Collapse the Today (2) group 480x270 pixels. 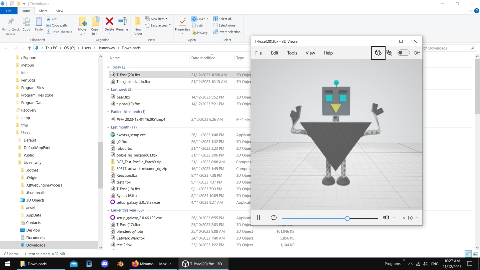point(108,67)
